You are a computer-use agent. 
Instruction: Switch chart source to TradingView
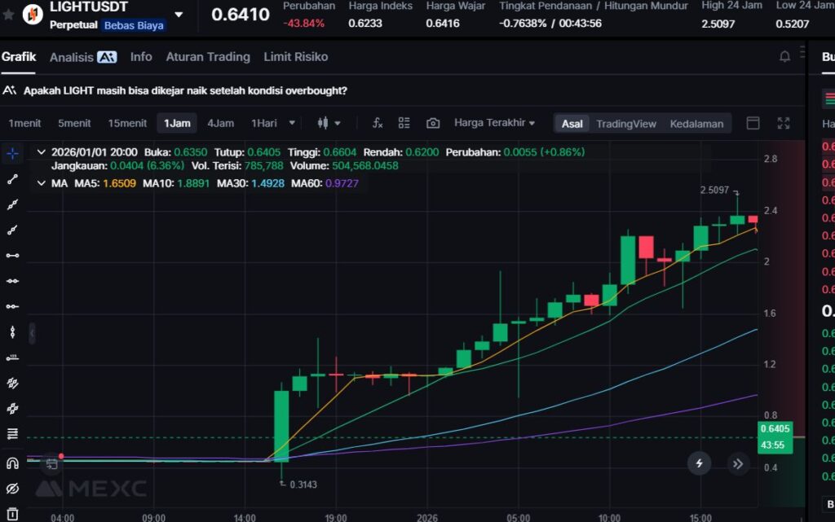(x=625, y=124)
